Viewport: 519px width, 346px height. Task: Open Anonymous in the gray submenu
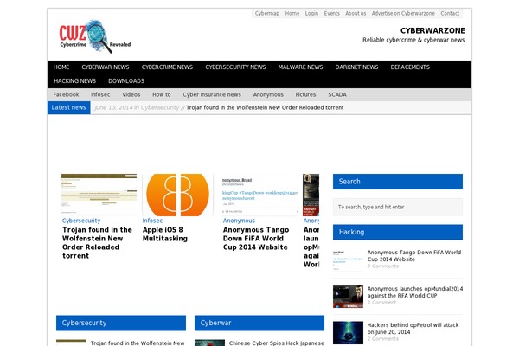(268, 94)
